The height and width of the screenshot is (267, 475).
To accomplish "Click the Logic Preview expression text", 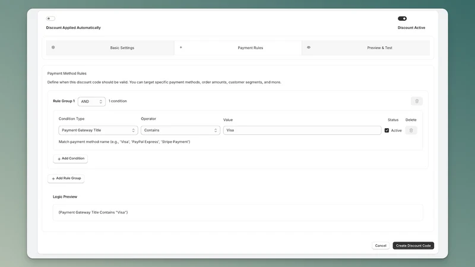I will point(93,212).
